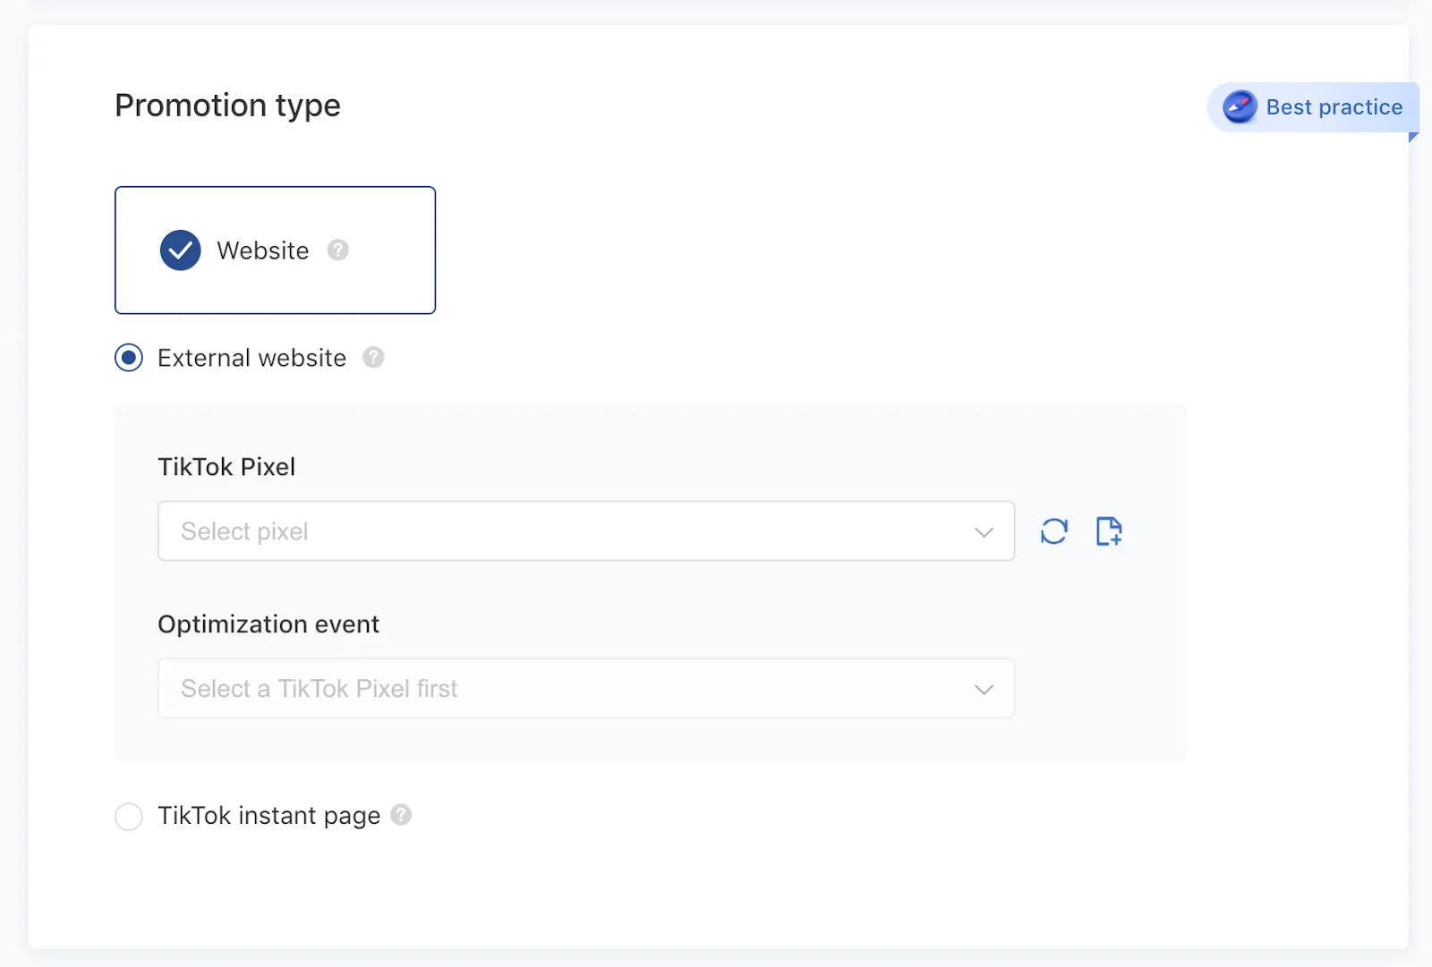Expand the Select pixel chevron arrow
The width and height of the screenshot is (1432, 967).
tap(984, 530)
